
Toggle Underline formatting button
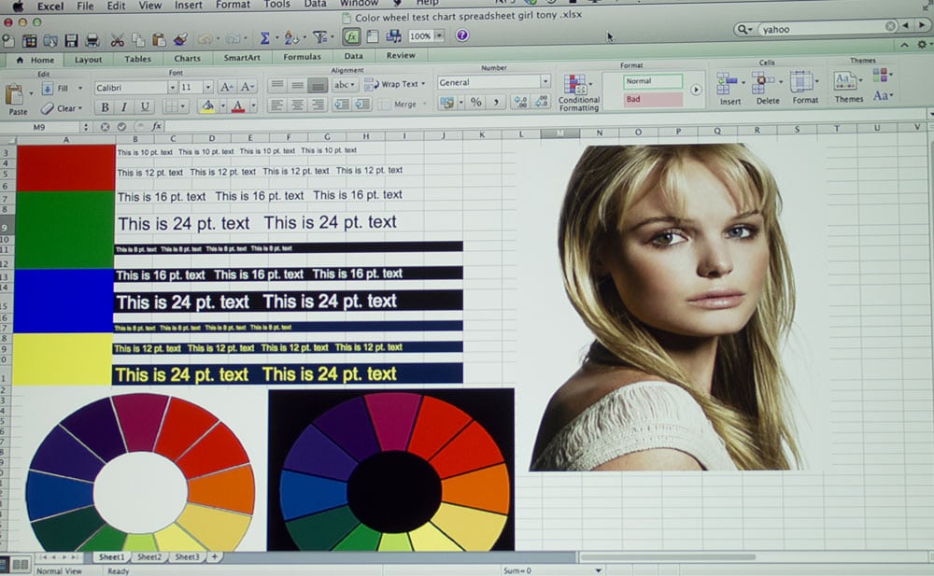point(144,107)
